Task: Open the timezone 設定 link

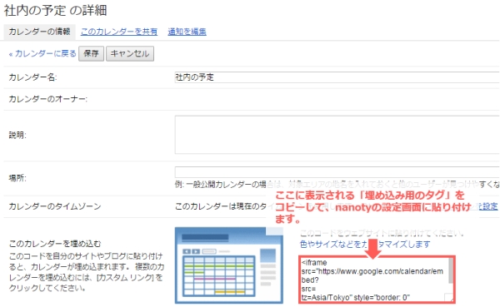Action: (488, 206)
